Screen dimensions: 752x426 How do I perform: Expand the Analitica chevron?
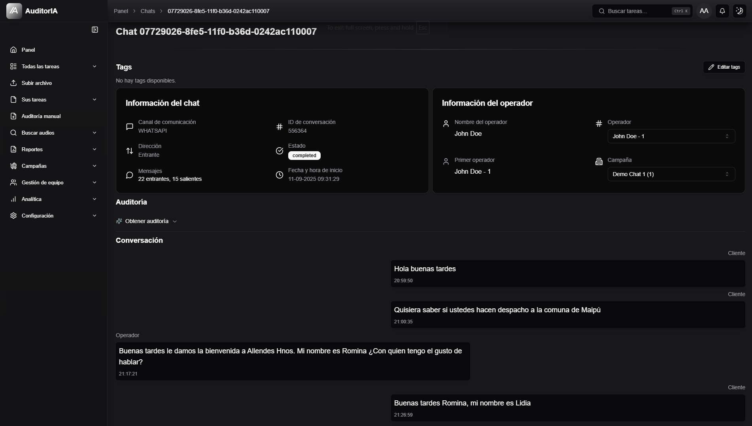(x=94, y=199)
